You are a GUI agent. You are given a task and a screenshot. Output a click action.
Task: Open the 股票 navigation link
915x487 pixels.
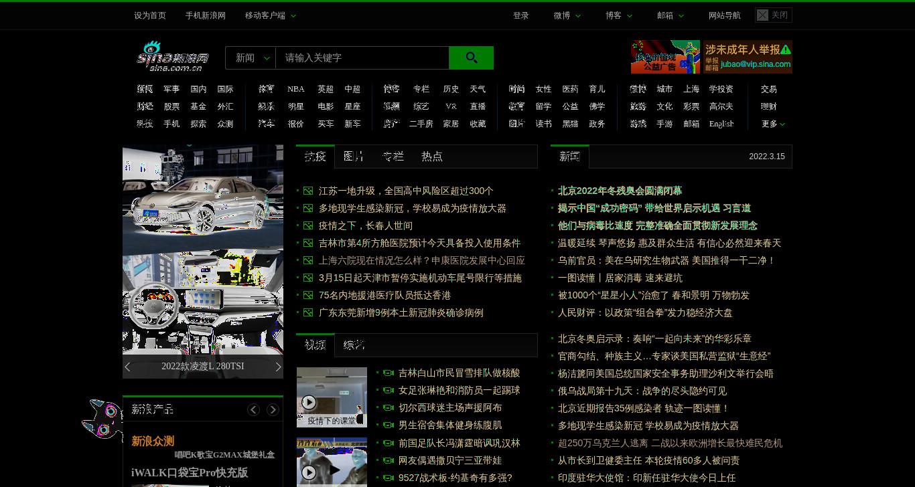click(x=171, y=106)
